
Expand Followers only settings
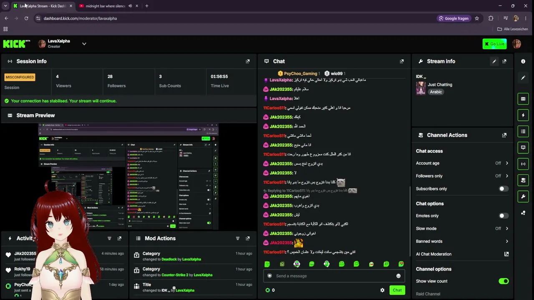pyautogui.click(x=507, y=176)
